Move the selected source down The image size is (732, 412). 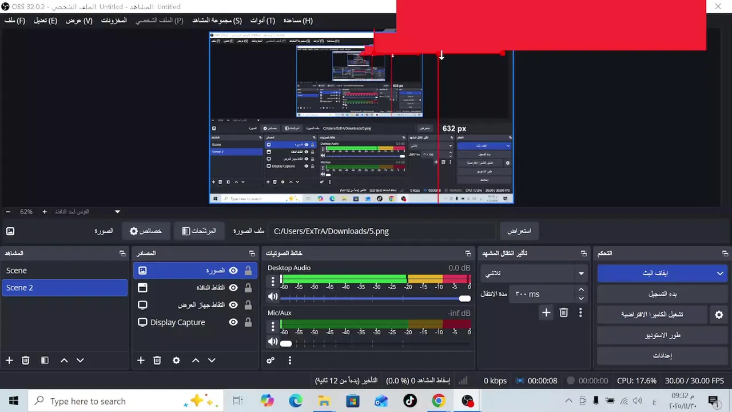(212, 360)
